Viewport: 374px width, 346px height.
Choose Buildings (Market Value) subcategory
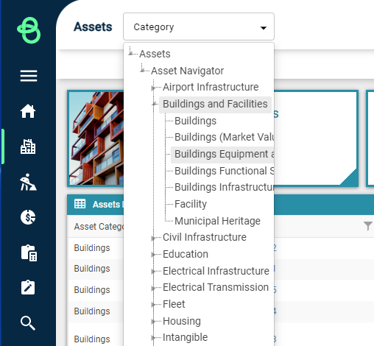[x=224, y=137]
